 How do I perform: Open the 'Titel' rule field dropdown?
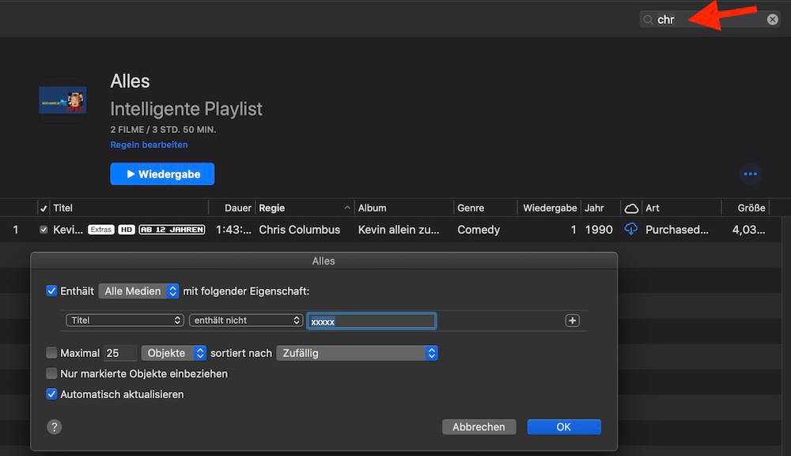click(x=125, y=321)
